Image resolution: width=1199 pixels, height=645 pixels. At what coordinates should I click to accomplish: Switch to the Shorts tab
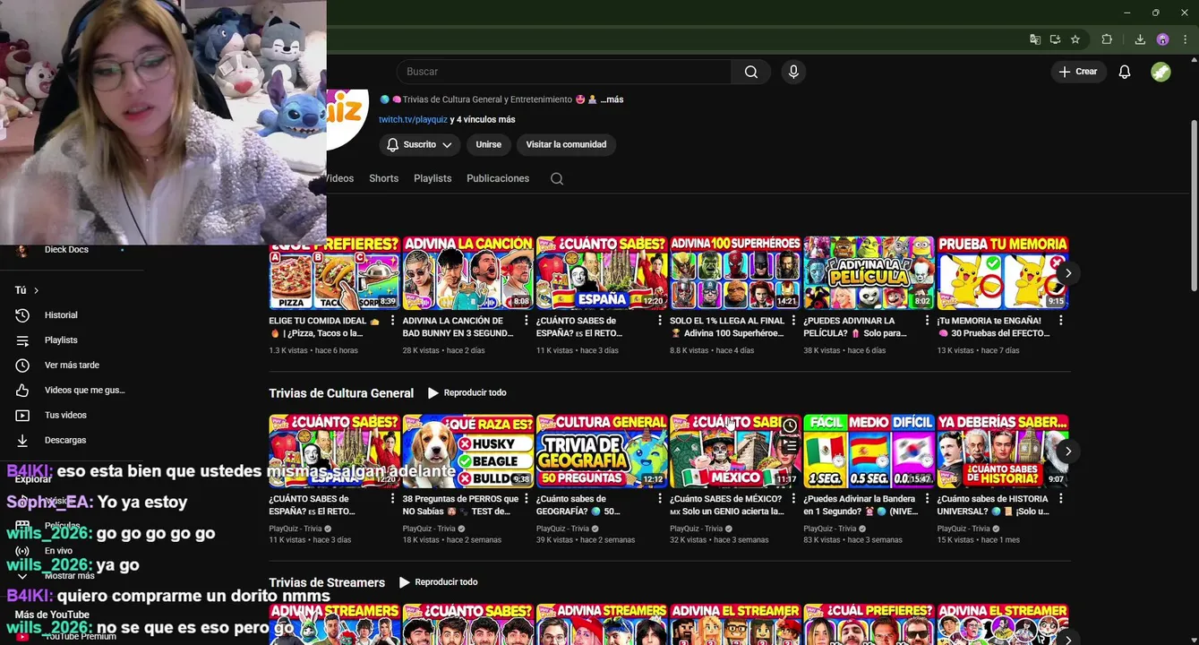tap(383, 178)
